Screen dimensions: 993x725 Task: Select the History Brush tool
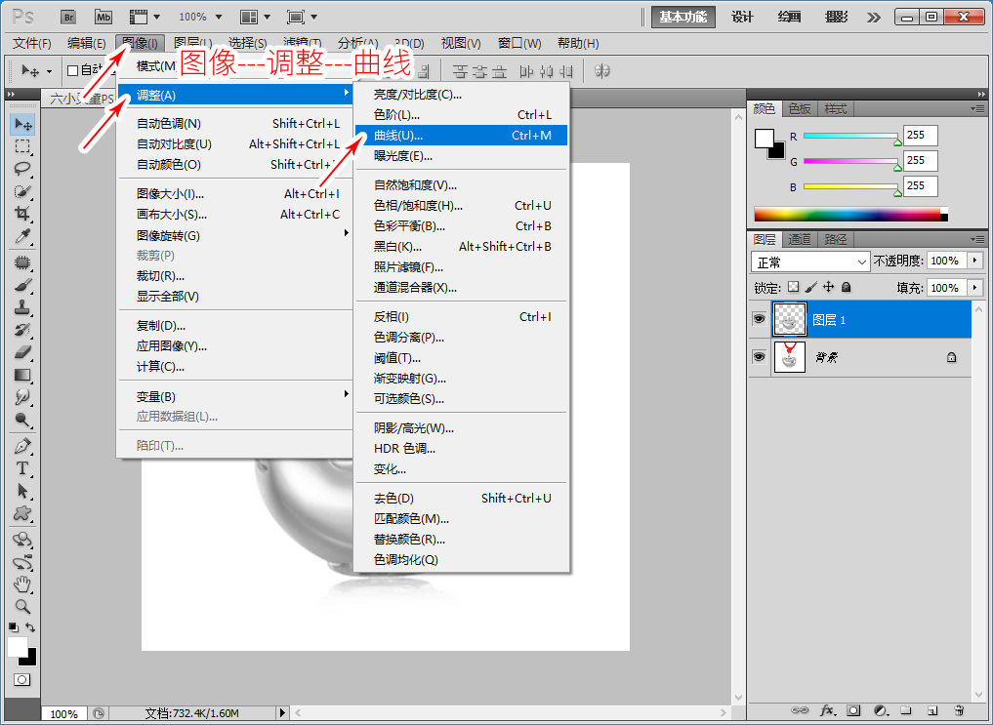22,330
